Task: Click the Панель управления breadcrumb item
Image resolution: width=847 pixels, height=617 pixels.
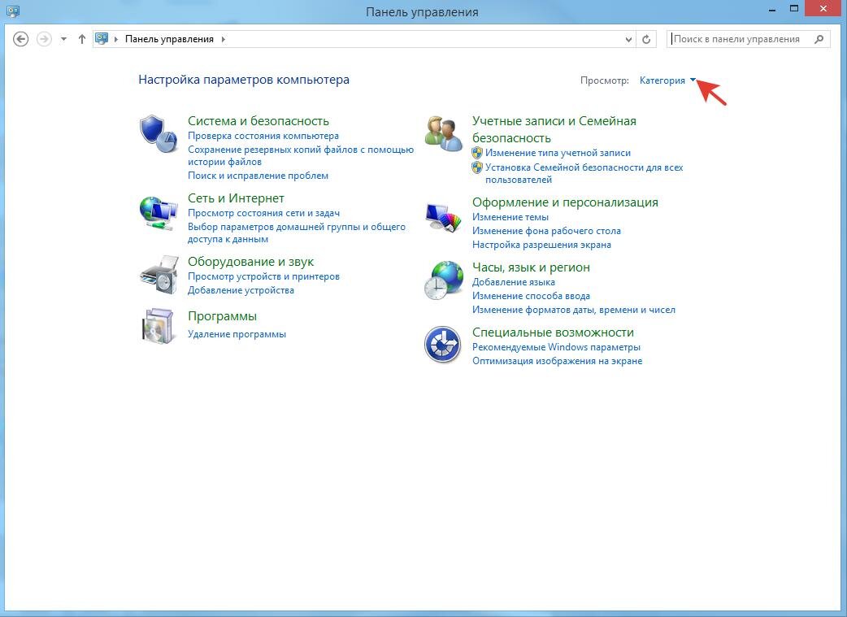Action: [x=169, y=39]
